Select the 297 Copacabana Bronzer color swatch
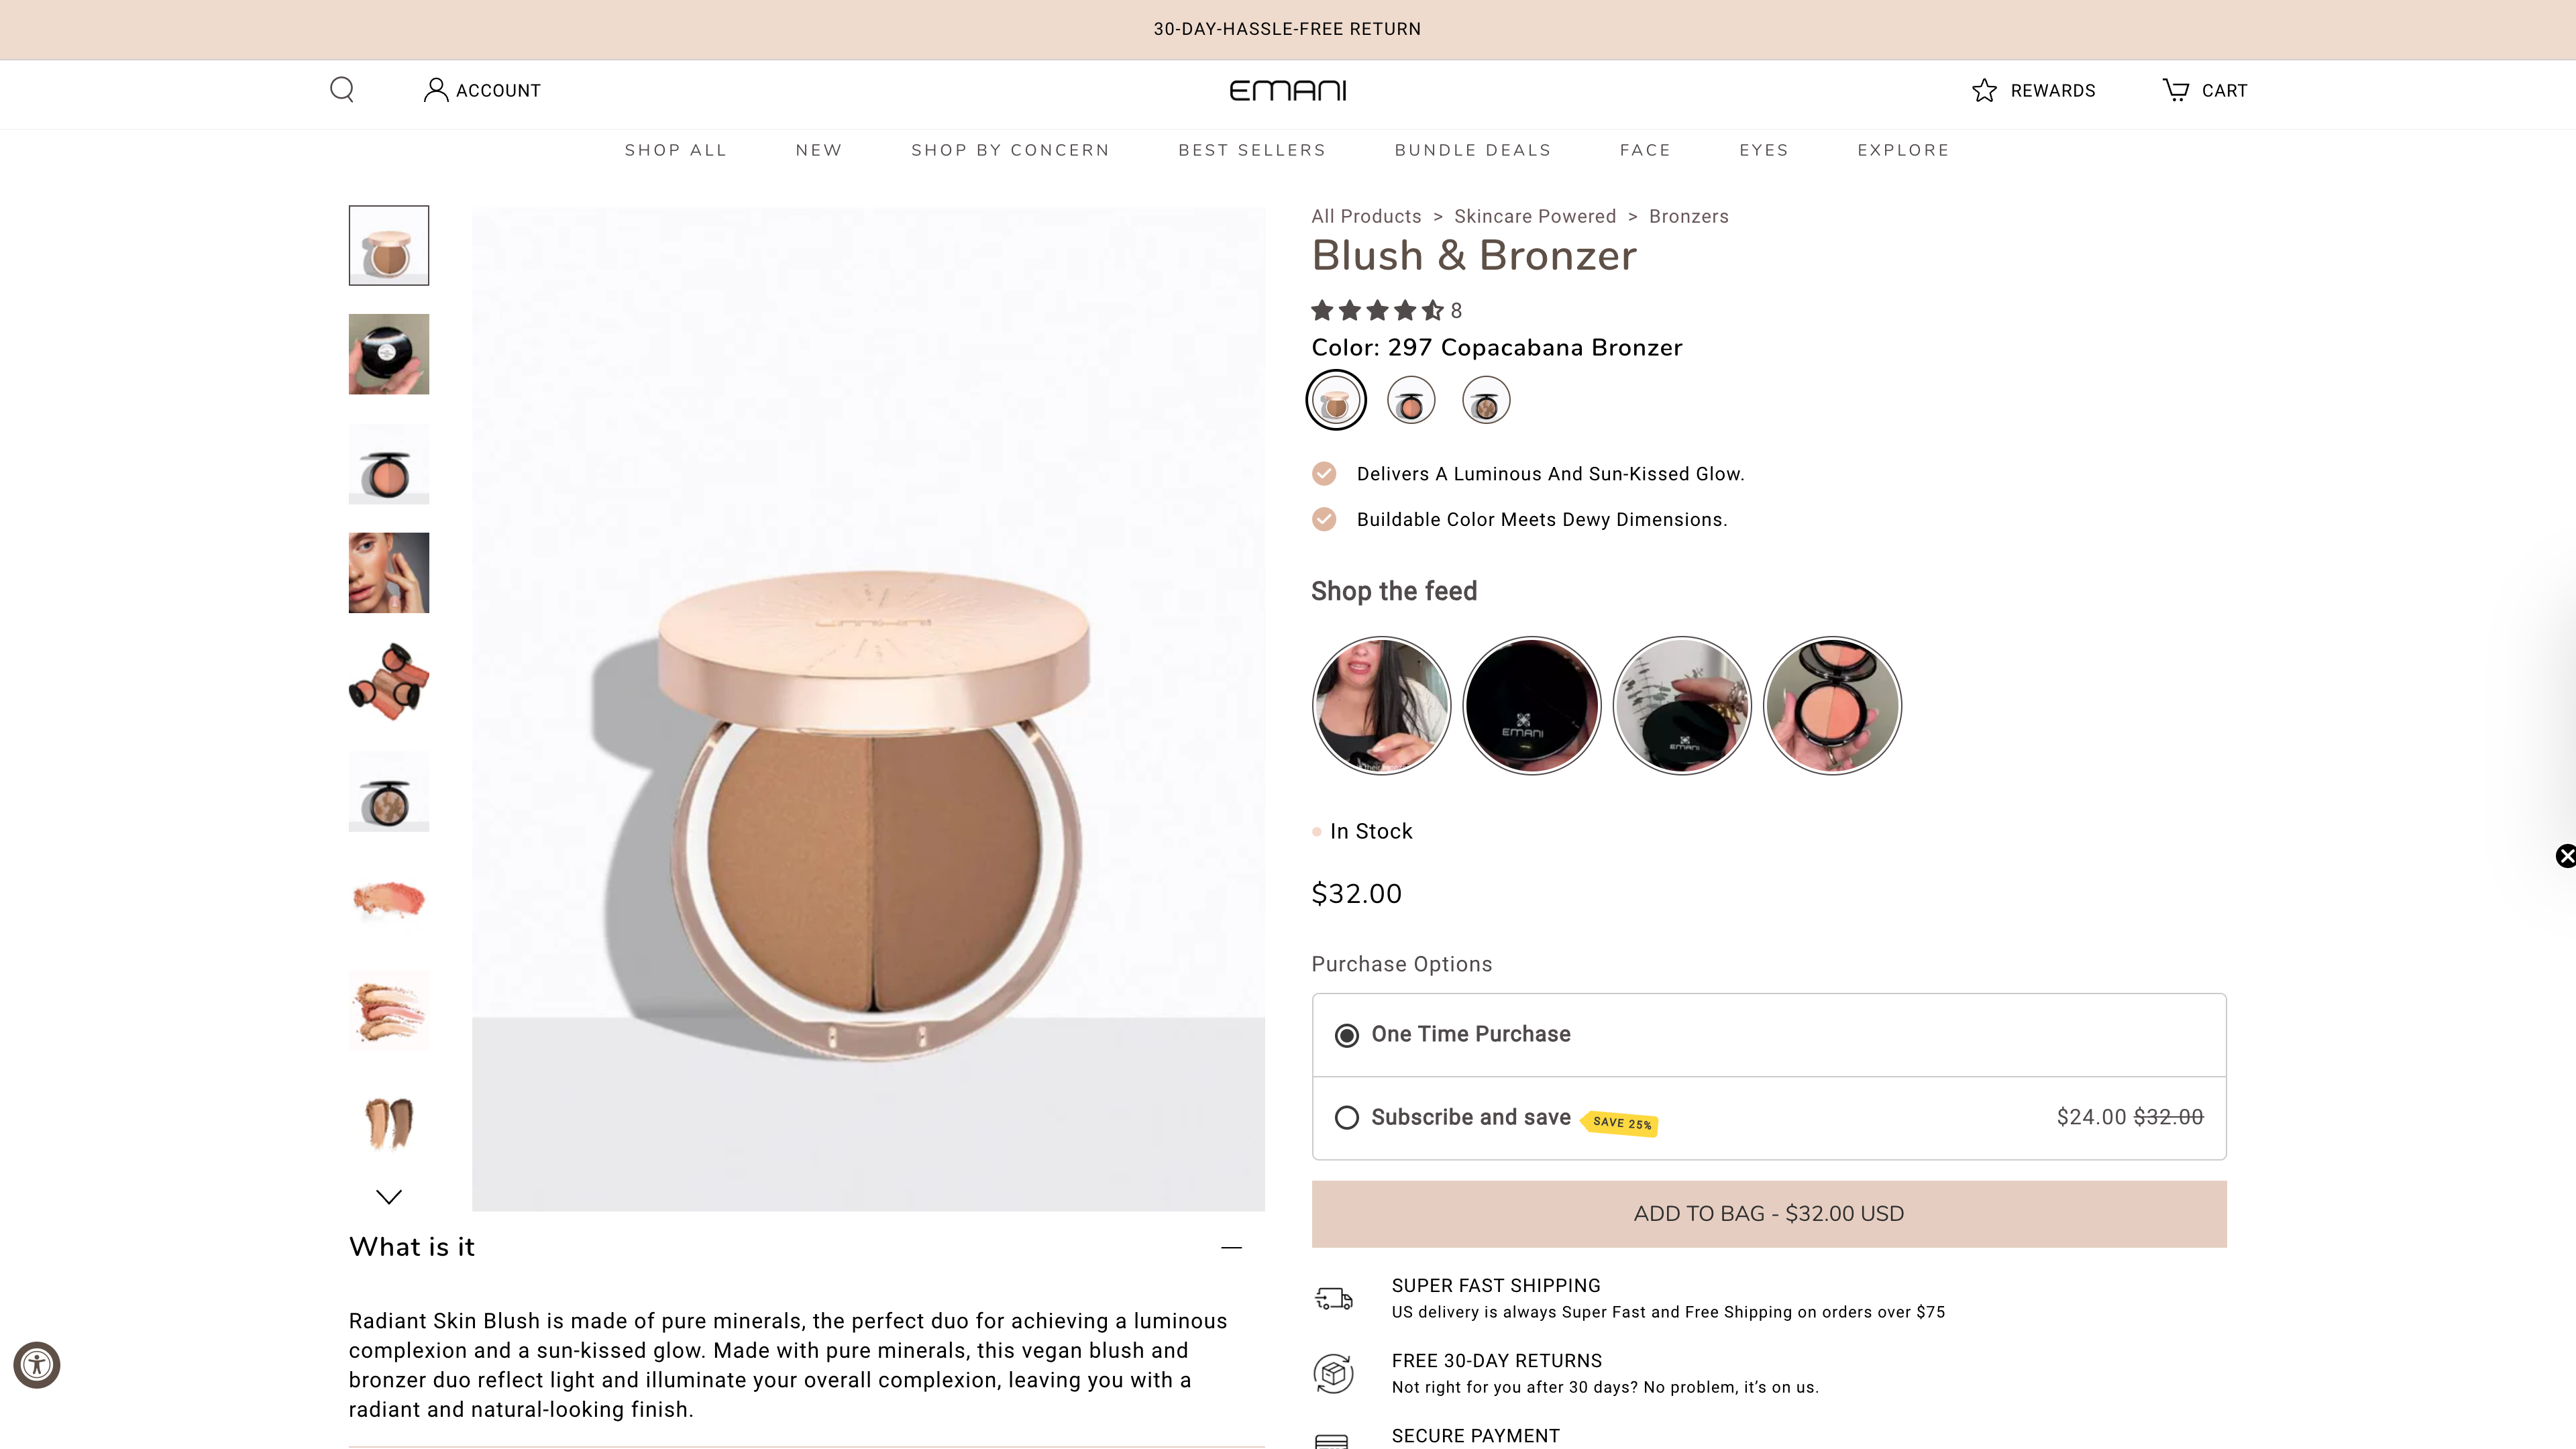This screenshot has width=2576, height=1449. pos(1336,399)
